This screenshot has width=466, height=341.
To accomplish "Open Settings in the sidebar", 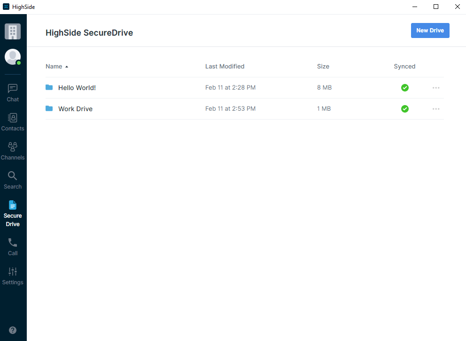I will 13,276.
